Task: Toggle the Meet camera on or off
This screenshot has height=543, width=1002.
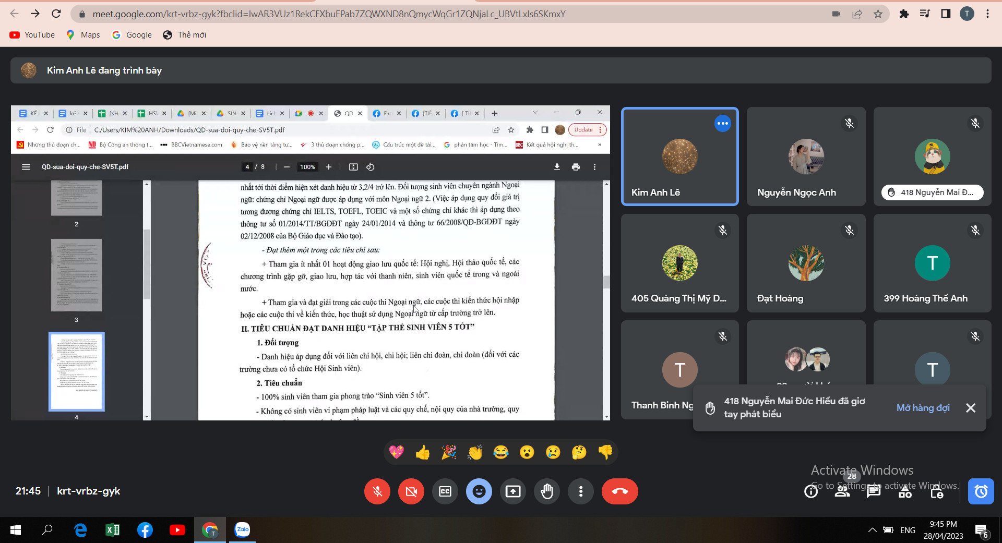Action: pos(411,491)
